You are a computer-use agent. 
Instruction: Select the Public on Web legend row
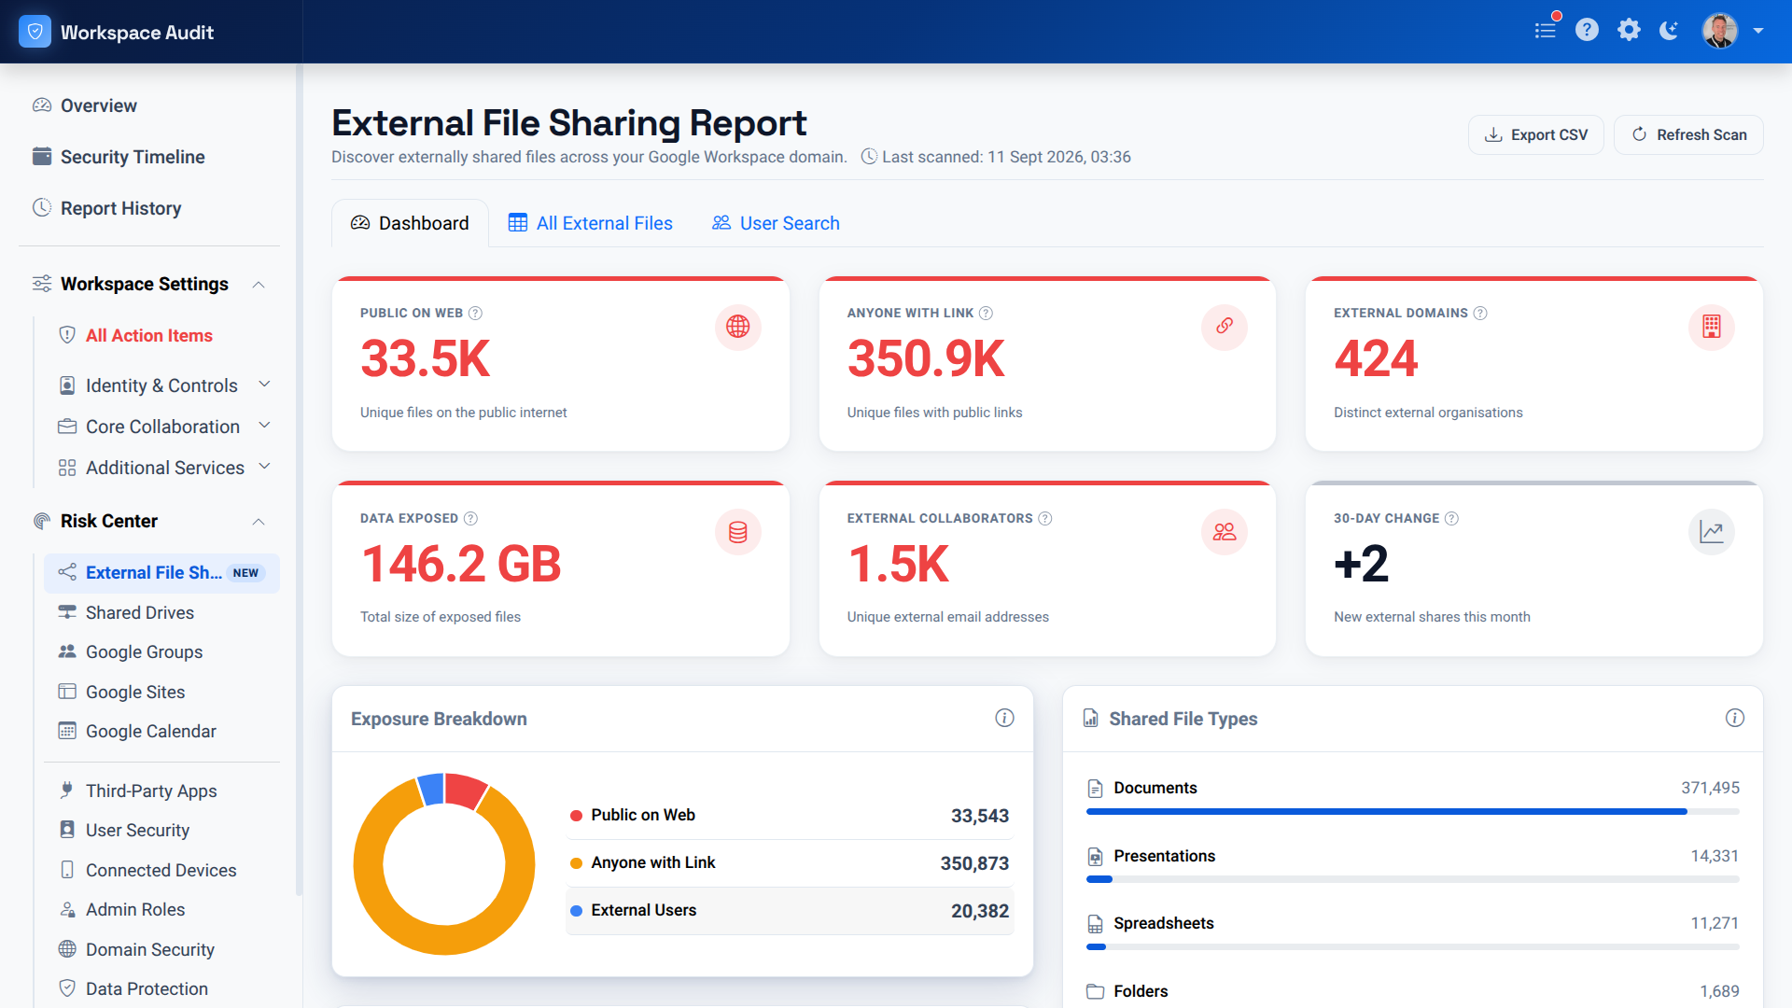click(790, 816)
